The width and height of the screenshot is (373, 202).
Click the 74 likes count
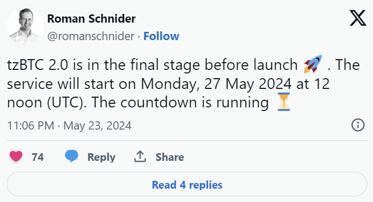coord(38,157)
